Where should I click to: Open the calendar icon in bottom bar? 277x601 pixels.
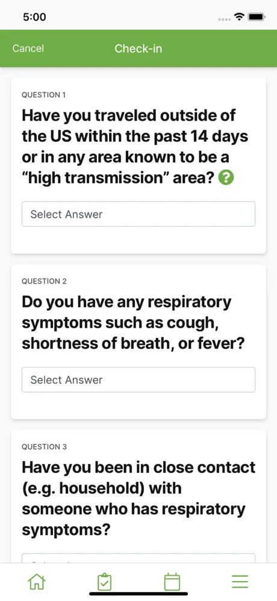(x=172, y=582)
